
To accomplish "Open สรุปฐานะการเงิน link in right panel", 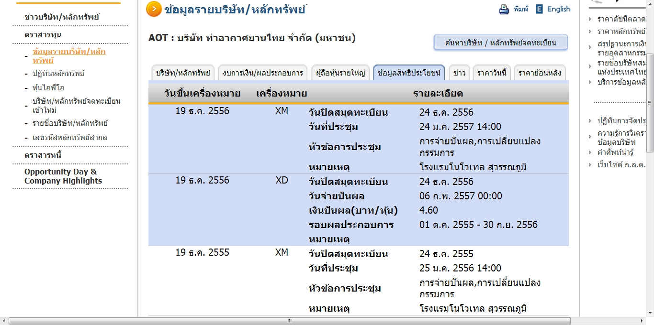I will [x=621, y=49].
